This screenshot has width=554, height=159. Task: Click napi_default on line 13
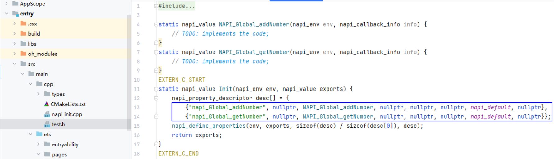click(491, 108)
